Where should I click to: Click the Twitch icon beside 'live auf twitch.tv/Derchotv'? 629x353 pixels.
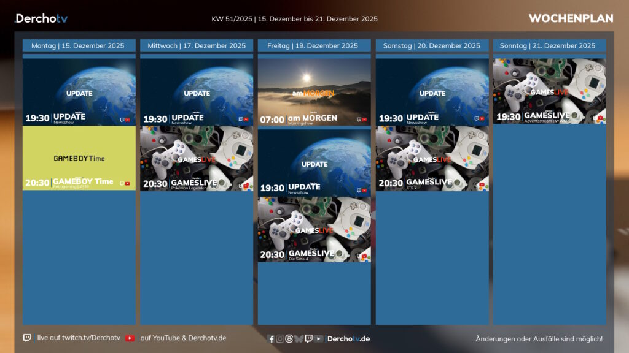point(27,338)
